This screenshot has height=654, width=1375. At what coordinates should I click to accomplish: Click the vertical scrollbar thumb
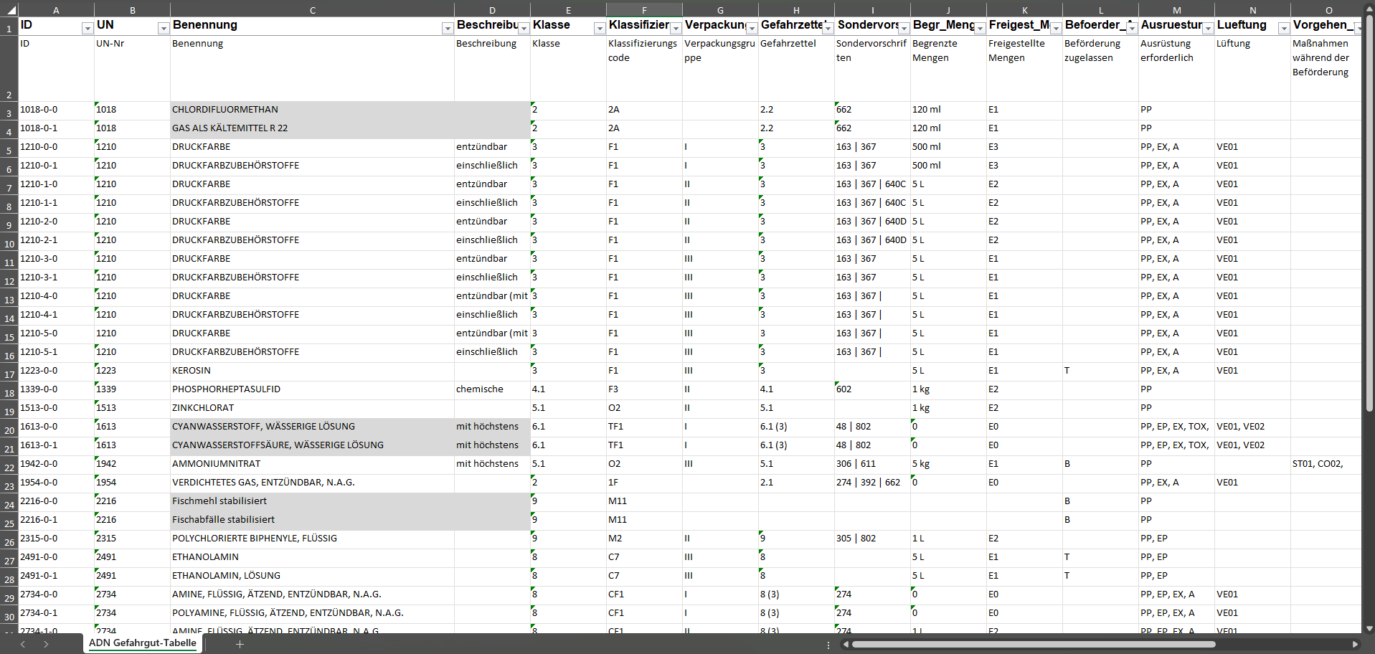pos(1369,215)
